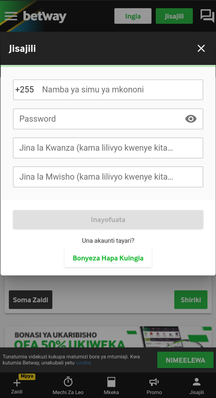The image size is (216, 398).
Task: Click the green Jisajili header button
Action: pyautogui.click(x=174, y=16)
